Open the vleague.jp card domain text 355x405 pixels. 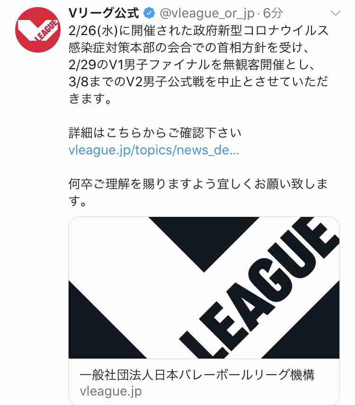point(111,391)
